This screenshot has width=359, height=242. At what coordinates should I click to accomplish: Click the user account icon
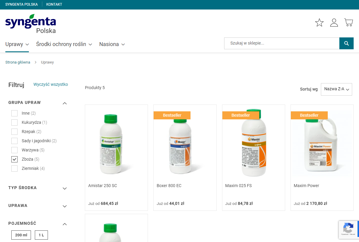(x=334, y=23)
